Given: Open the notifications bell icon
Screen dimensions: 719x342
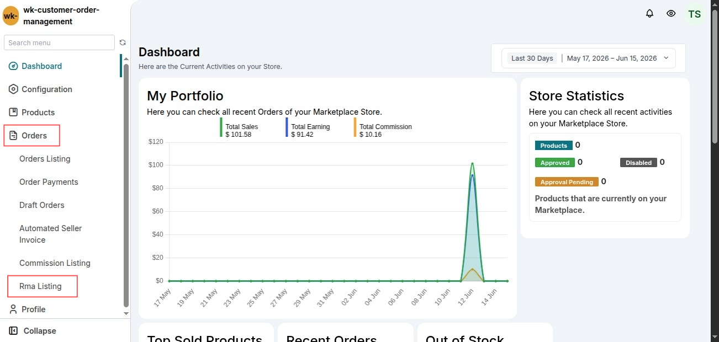Looking at the screenshot, I should point(649,14).
